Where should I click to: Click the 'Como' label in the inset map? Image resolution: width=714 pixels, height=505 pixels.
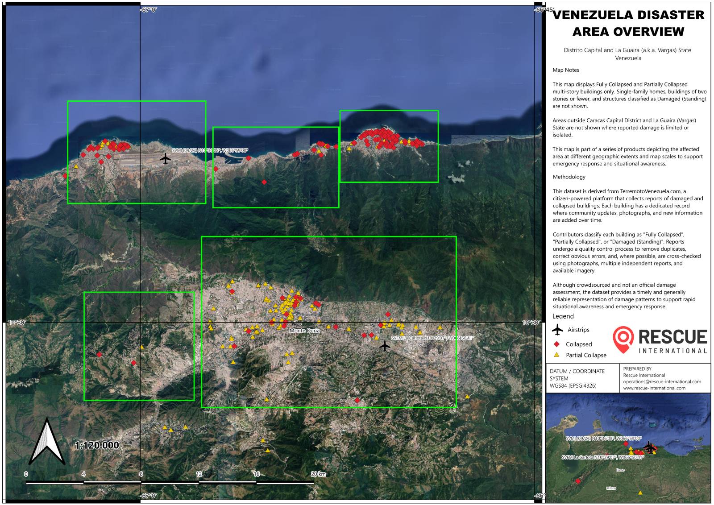[x=620, y=470]
